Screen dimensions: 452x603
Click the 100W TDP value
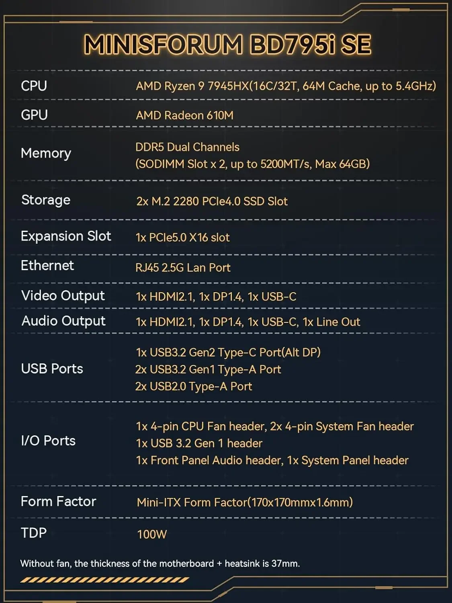[x=152, y=534]
